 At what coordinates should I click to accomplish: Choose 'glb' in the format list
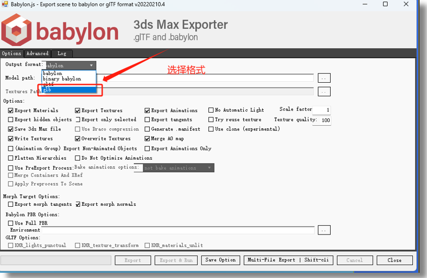(x=69, y=90)
